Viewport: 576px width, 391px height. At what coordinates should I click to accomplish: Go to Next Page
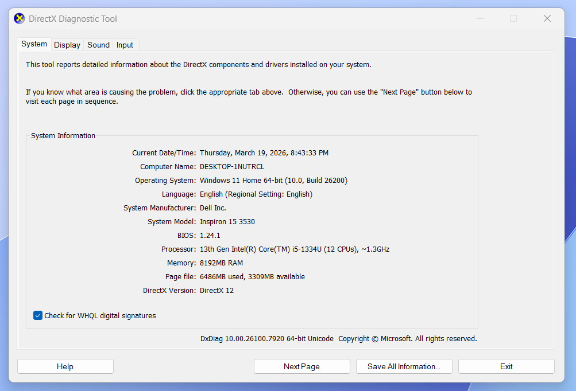click(x=302, y=366)
